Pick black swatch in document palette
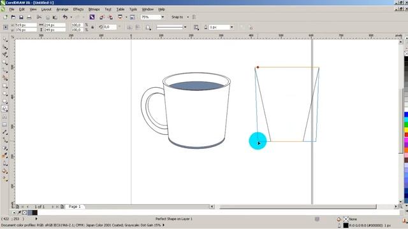This screenshot has width=408, height=229. [x=34, y=212]
